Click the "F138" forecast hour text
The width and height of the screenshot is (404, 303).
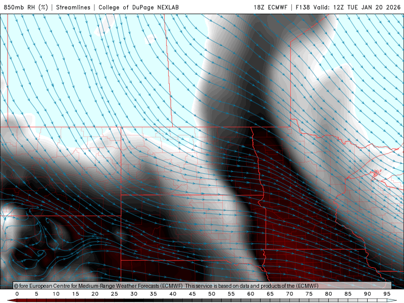[x=302, y=7]
